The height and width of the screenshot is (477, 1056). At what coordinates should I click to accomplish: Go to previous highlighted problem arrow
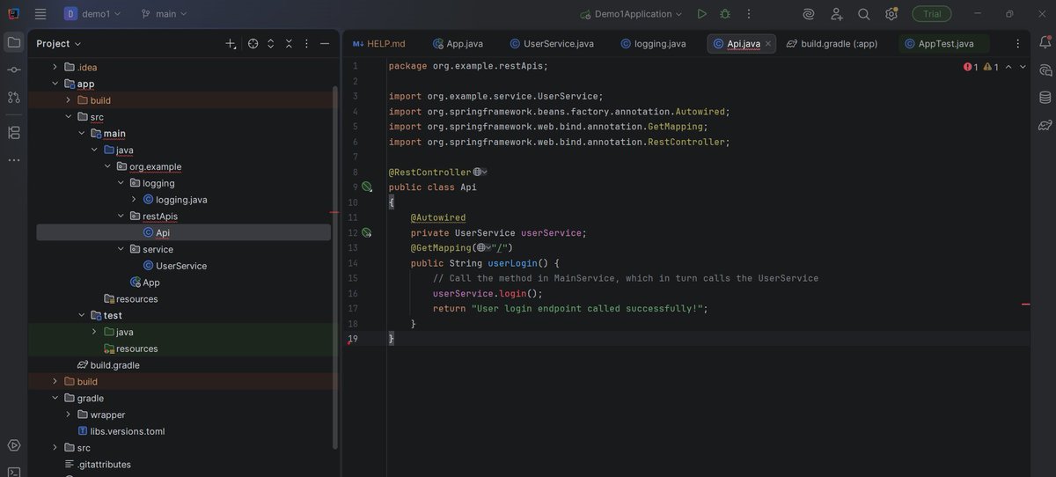1008,67
